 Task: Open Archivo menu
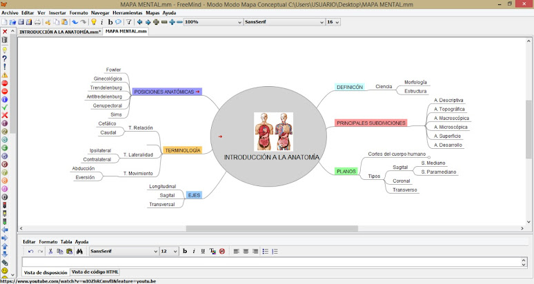point(10,12)
